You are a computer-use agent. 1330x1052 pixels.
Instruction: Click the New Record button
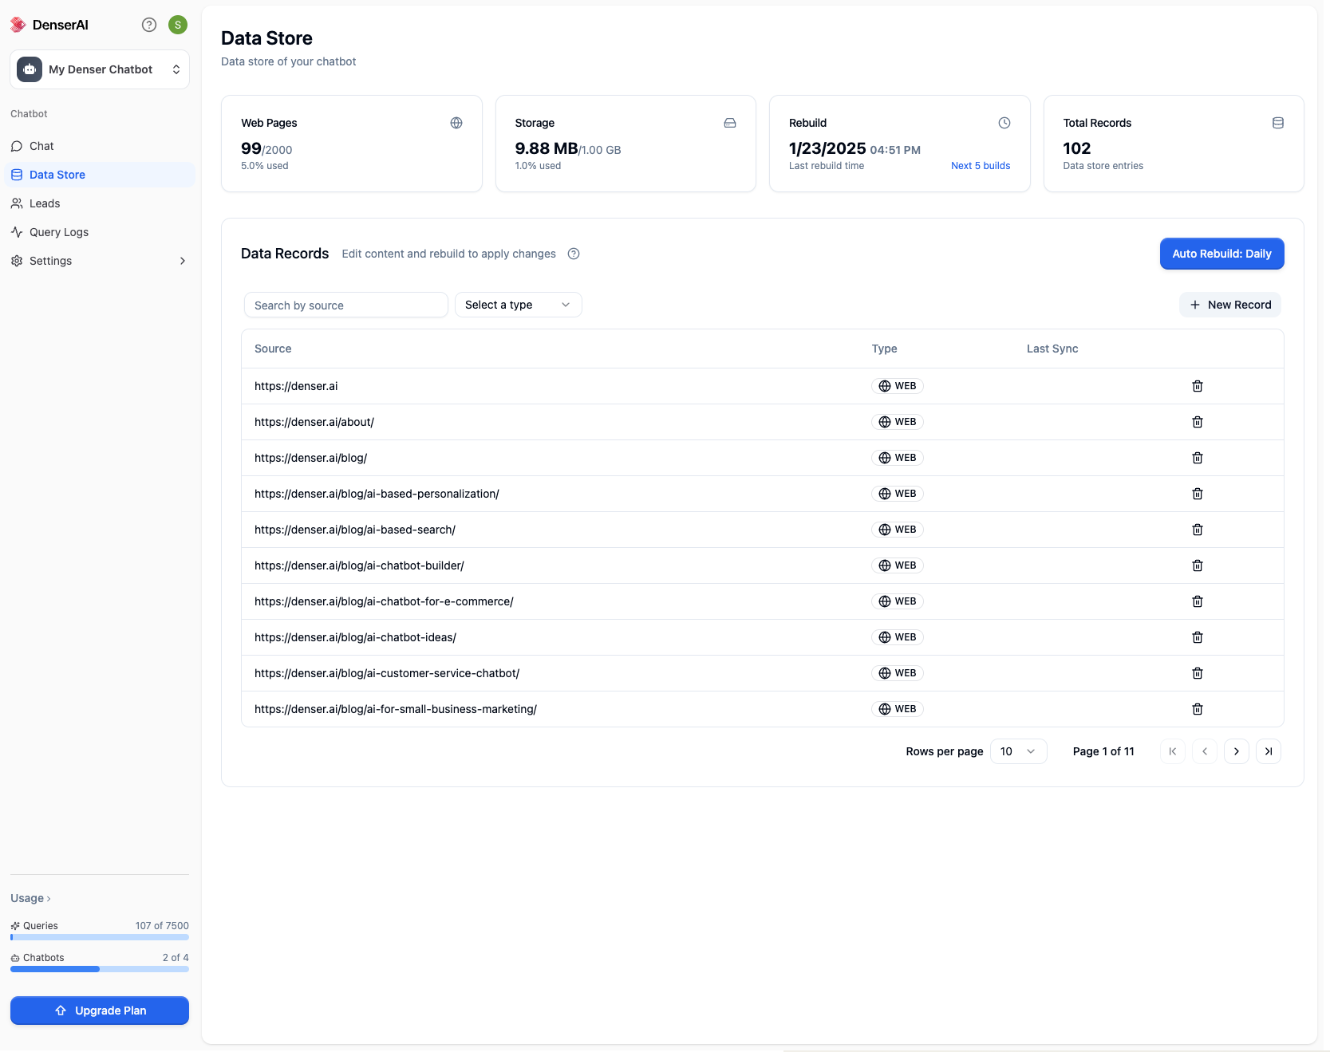(x=1230, y=305)
